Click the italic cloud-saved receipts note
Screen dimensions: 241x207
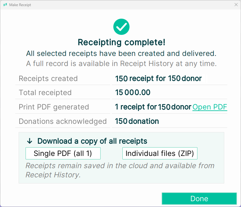(120, 170)
